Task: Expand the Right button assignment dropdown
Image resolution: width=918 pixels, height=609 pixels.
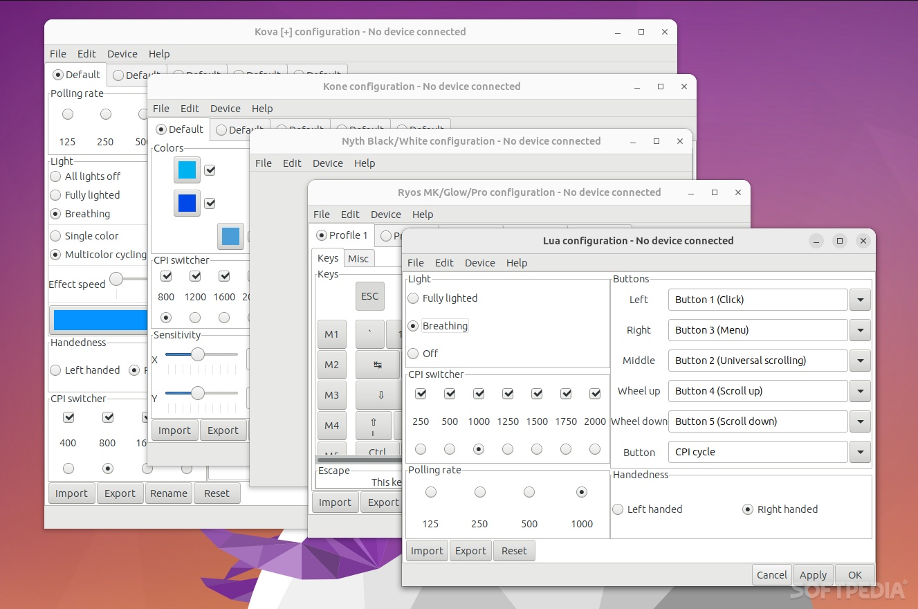Action: (860, 330)
